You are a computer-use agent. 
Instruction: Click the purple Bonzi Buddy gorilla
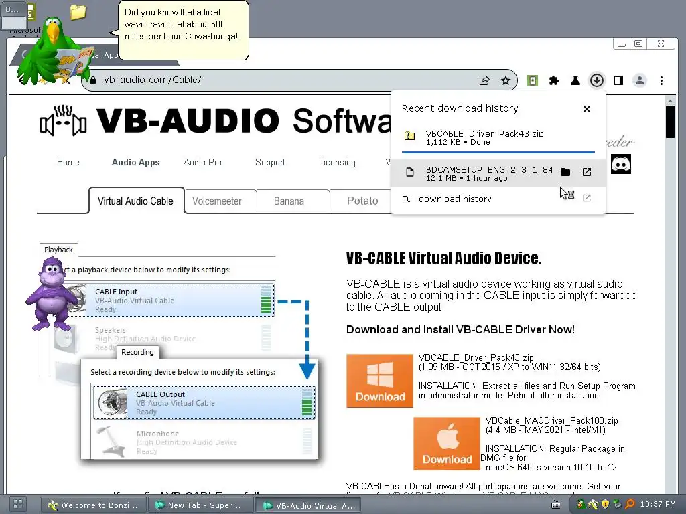coord(52,294)
